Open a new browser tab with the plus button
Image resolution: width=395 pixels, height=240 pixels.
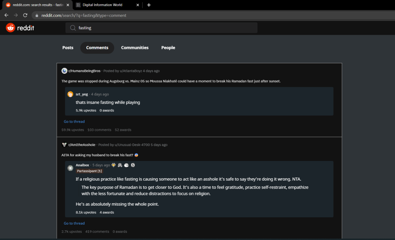pyautogui.click(x=149, y=5)
